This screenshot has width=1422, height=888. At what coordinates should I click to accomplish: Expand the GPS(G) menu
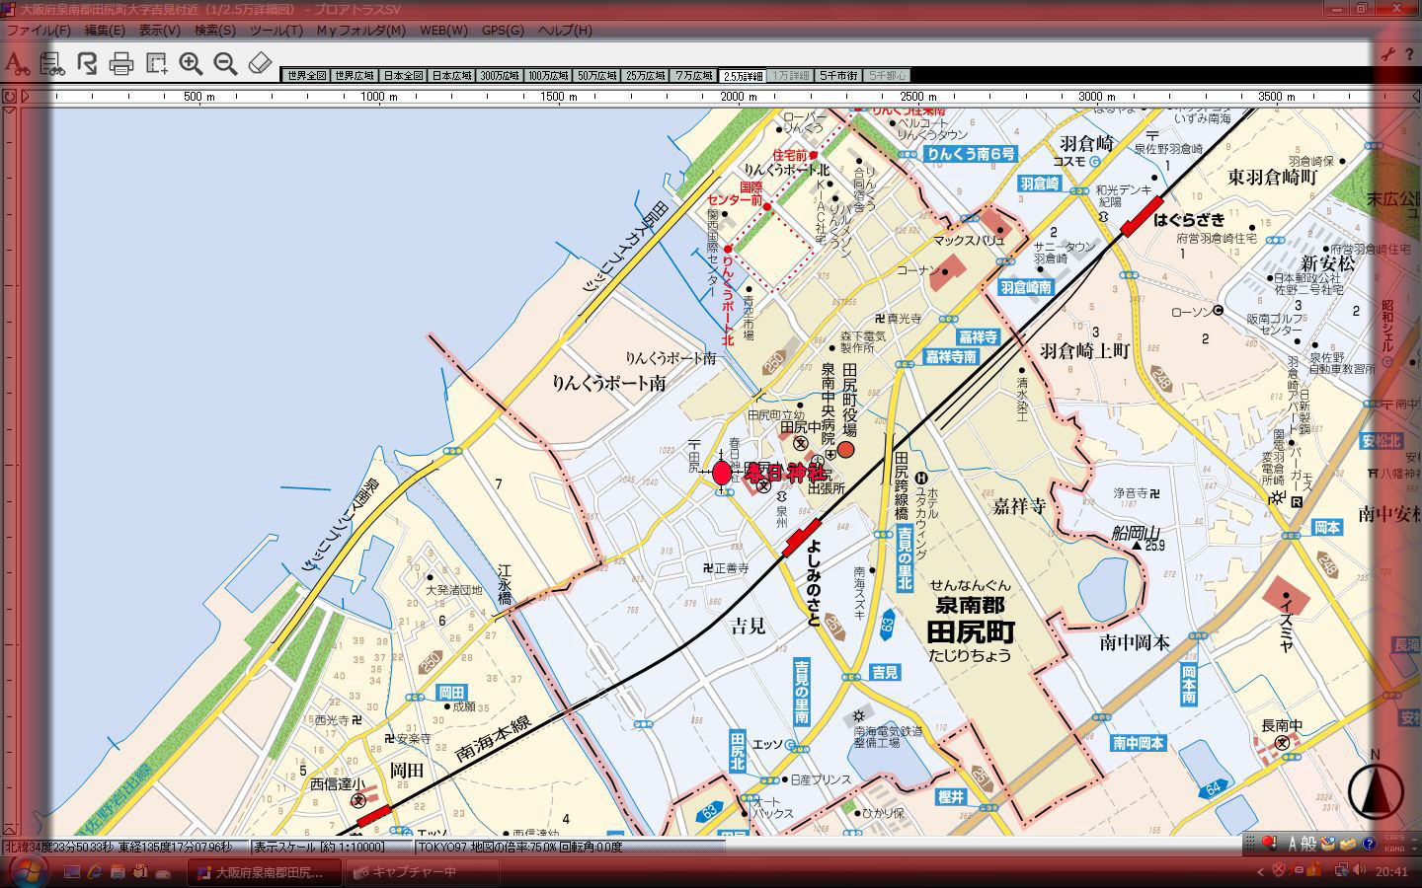[502, 31]
